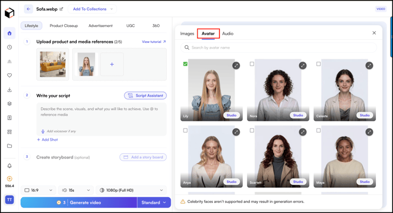Open downloads icon in sidebar
The image size is (393, 213).
coord(9,89)
